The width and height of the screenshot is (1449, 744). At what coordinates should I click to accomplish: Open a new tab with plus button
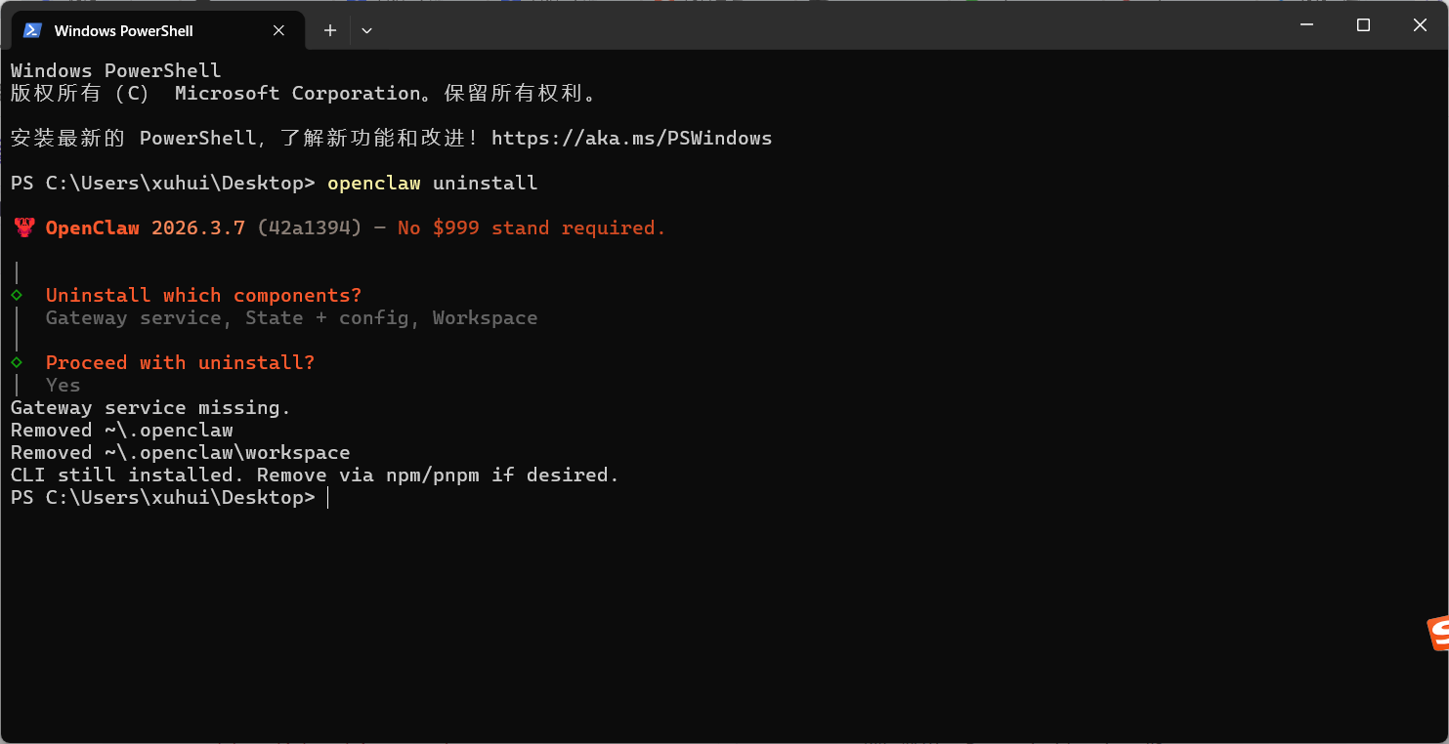[330, 30]
